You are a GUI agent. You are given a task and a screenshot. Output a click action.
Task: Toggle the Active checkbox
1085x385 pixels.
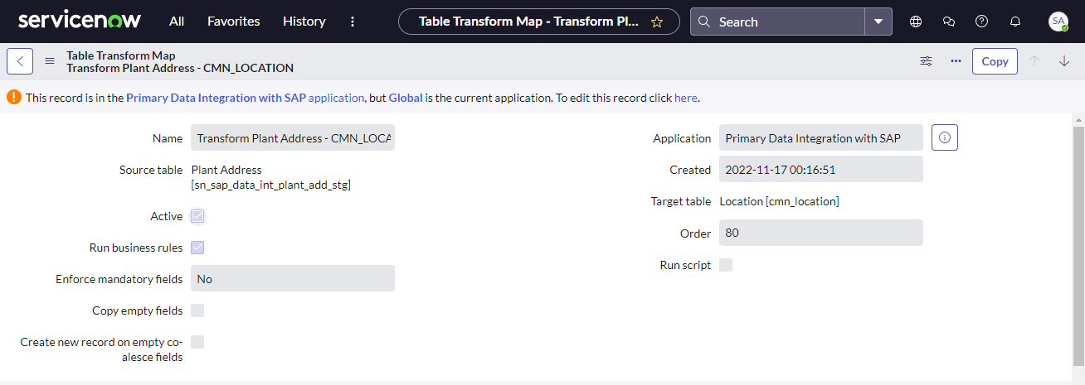pos(197,216)
